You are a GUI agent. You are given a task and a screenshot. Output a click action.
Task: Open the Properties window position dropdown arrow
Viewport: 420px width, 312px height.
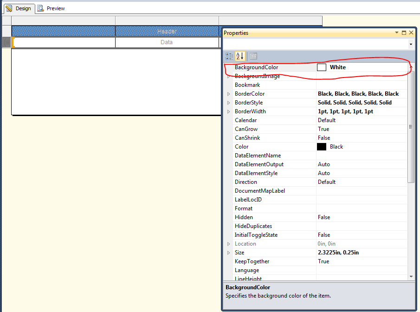pyautogui.click(x=397, y=32)
